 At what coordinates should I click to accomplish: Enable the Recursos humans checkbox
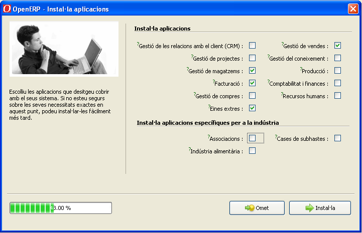click(x=338, y=96)
